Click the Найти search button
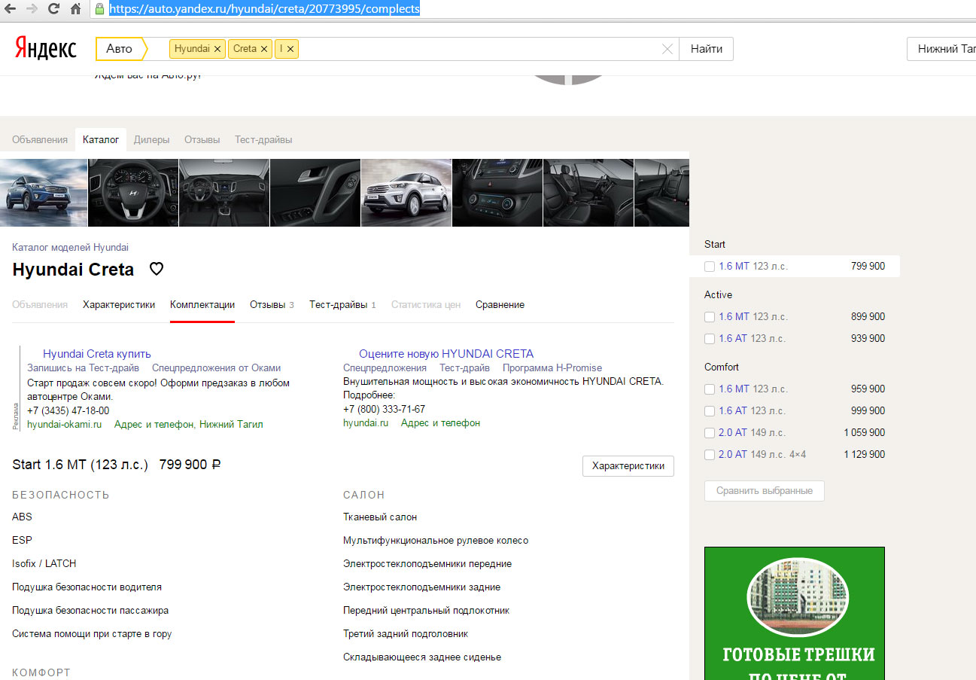976x680 pixels. point(706,49)
